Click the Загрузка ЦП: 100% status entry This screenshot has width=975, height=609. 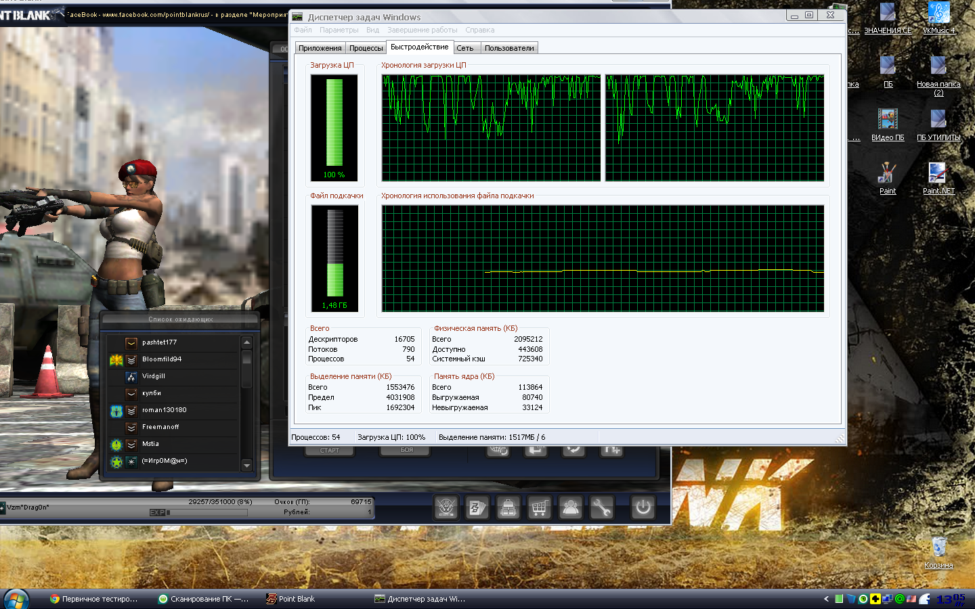391,437
